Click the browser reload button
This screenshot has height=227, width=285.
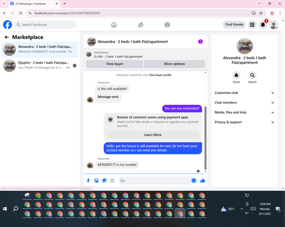tap(21, 13)
